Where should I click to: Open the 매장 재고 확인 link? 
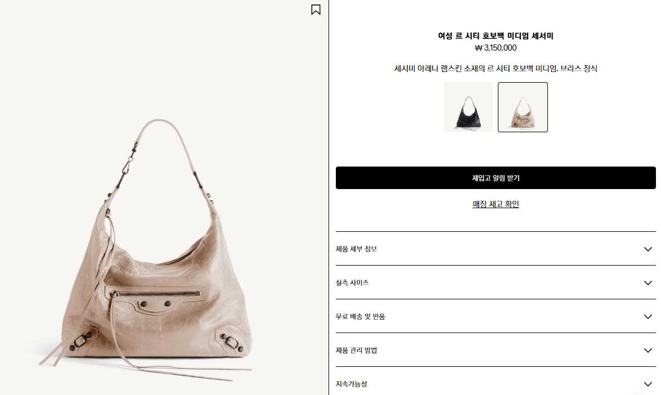click(x=496, y=204)
